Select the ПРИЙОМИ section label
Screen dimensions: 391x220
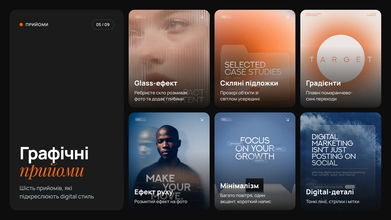(37, 24)
